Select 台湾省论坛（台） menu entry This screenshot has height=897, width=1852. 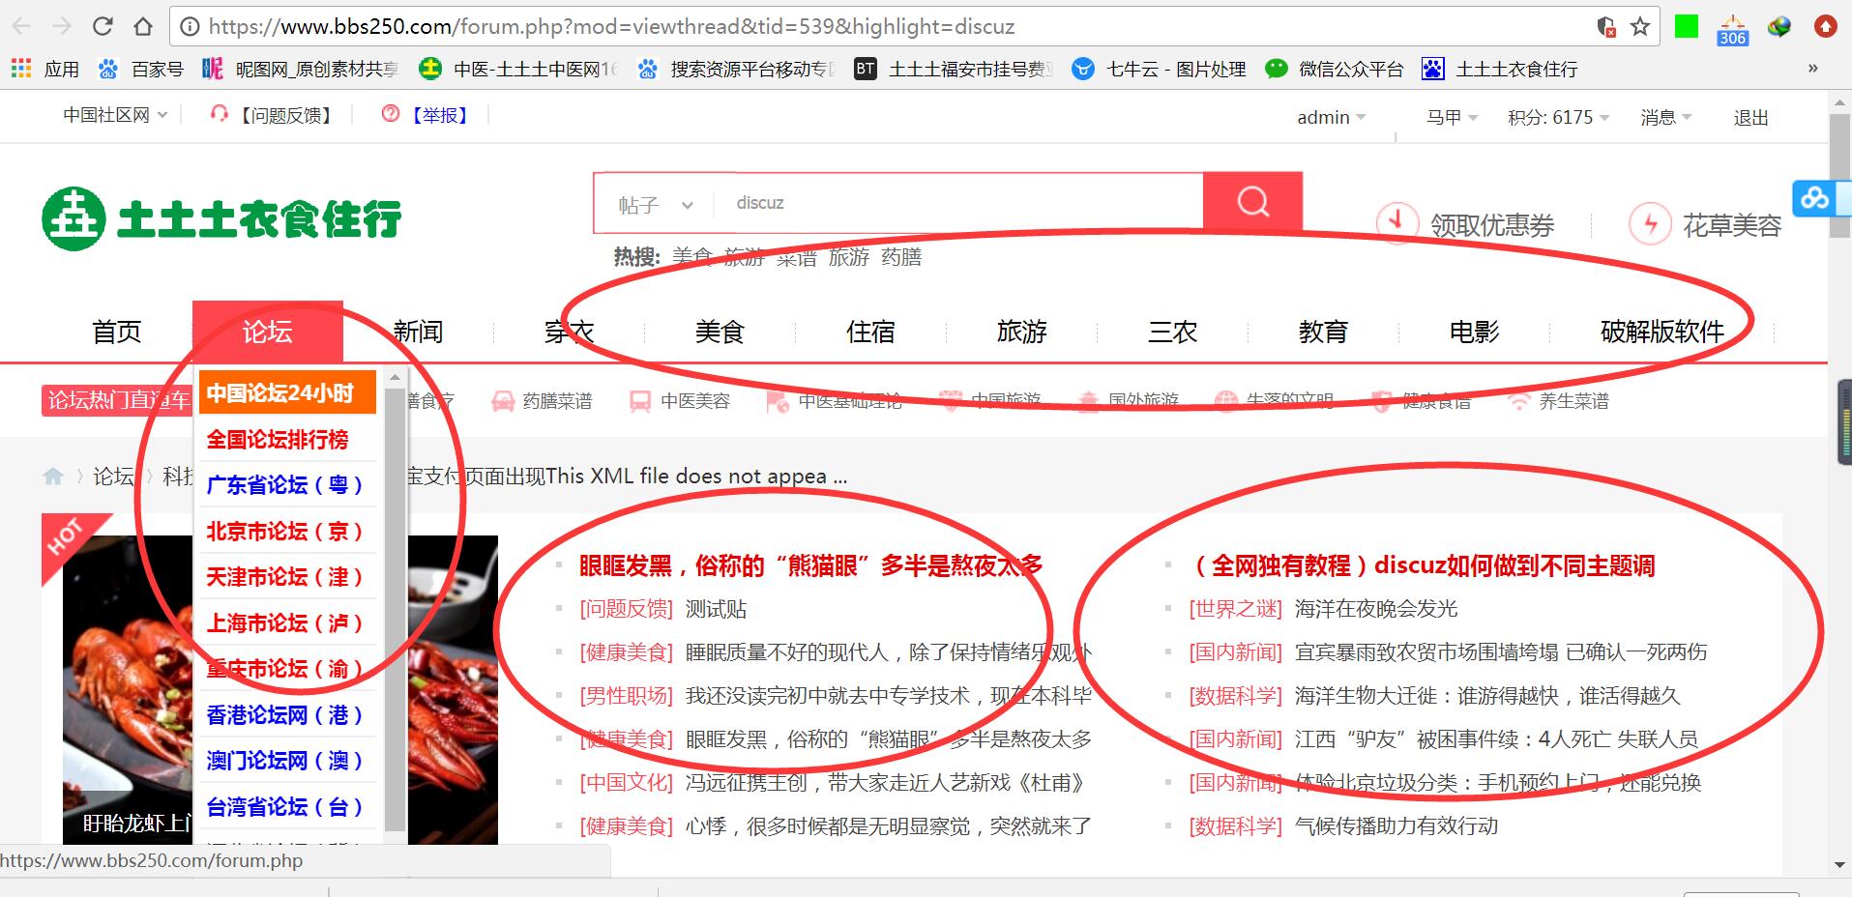point(287,806)
